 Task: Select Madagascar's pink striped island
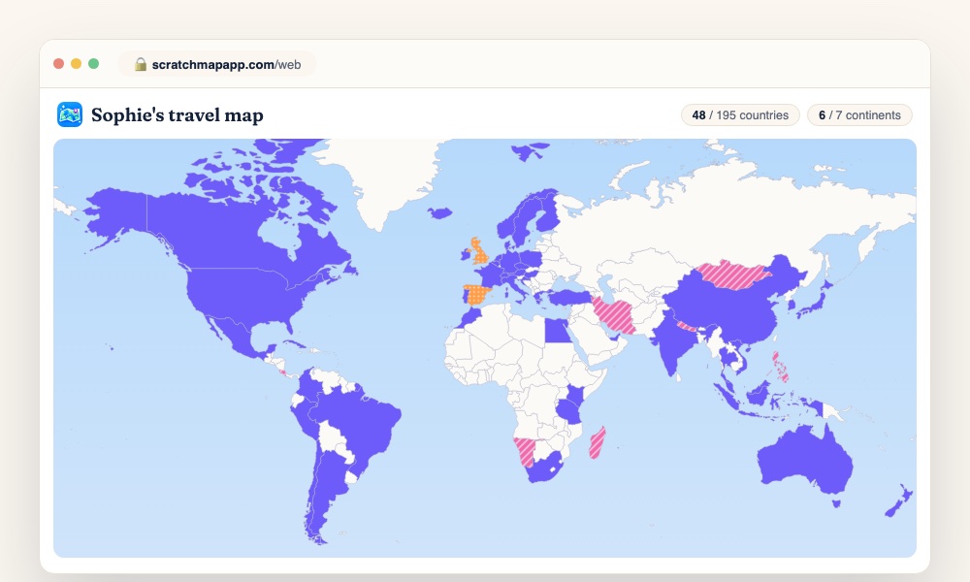point(597,443)
